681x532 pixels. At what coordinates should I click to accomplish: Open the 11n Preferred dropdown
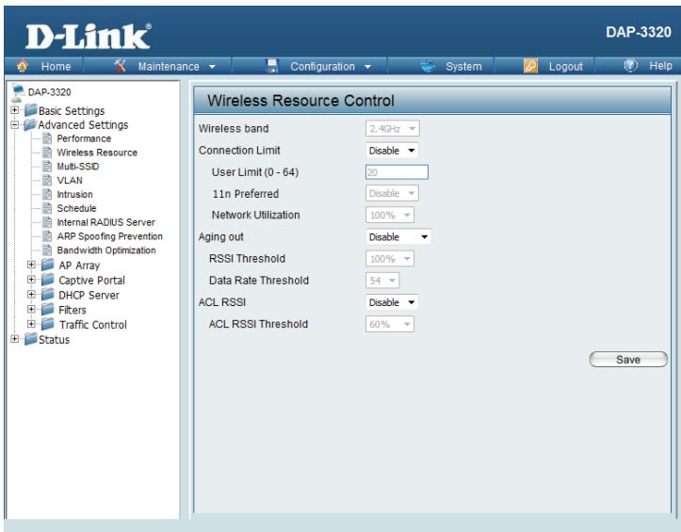pyautogui.click(x=392, y=193)
